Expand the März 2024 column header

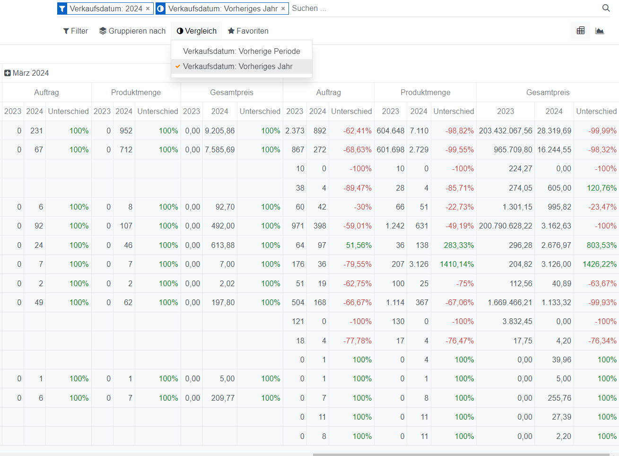8,73
